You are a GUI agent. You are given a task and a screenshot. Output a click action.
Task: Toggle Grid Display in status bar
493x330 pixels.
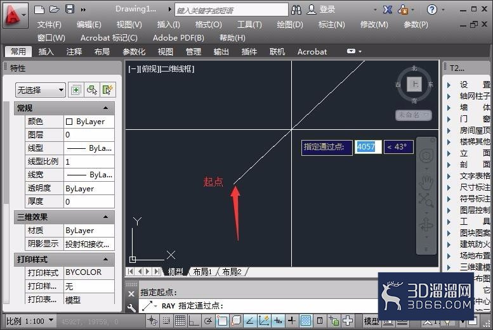[x=180, y=320]
